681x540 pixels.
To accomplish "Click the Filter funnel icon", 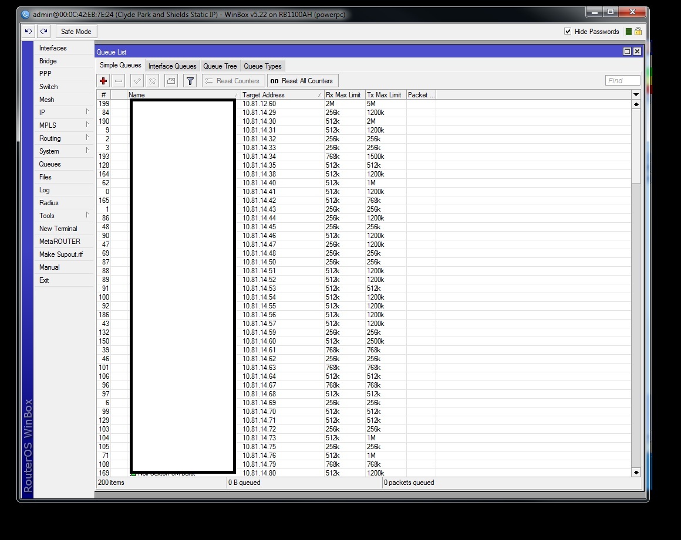I will click(x=190, y=81).
